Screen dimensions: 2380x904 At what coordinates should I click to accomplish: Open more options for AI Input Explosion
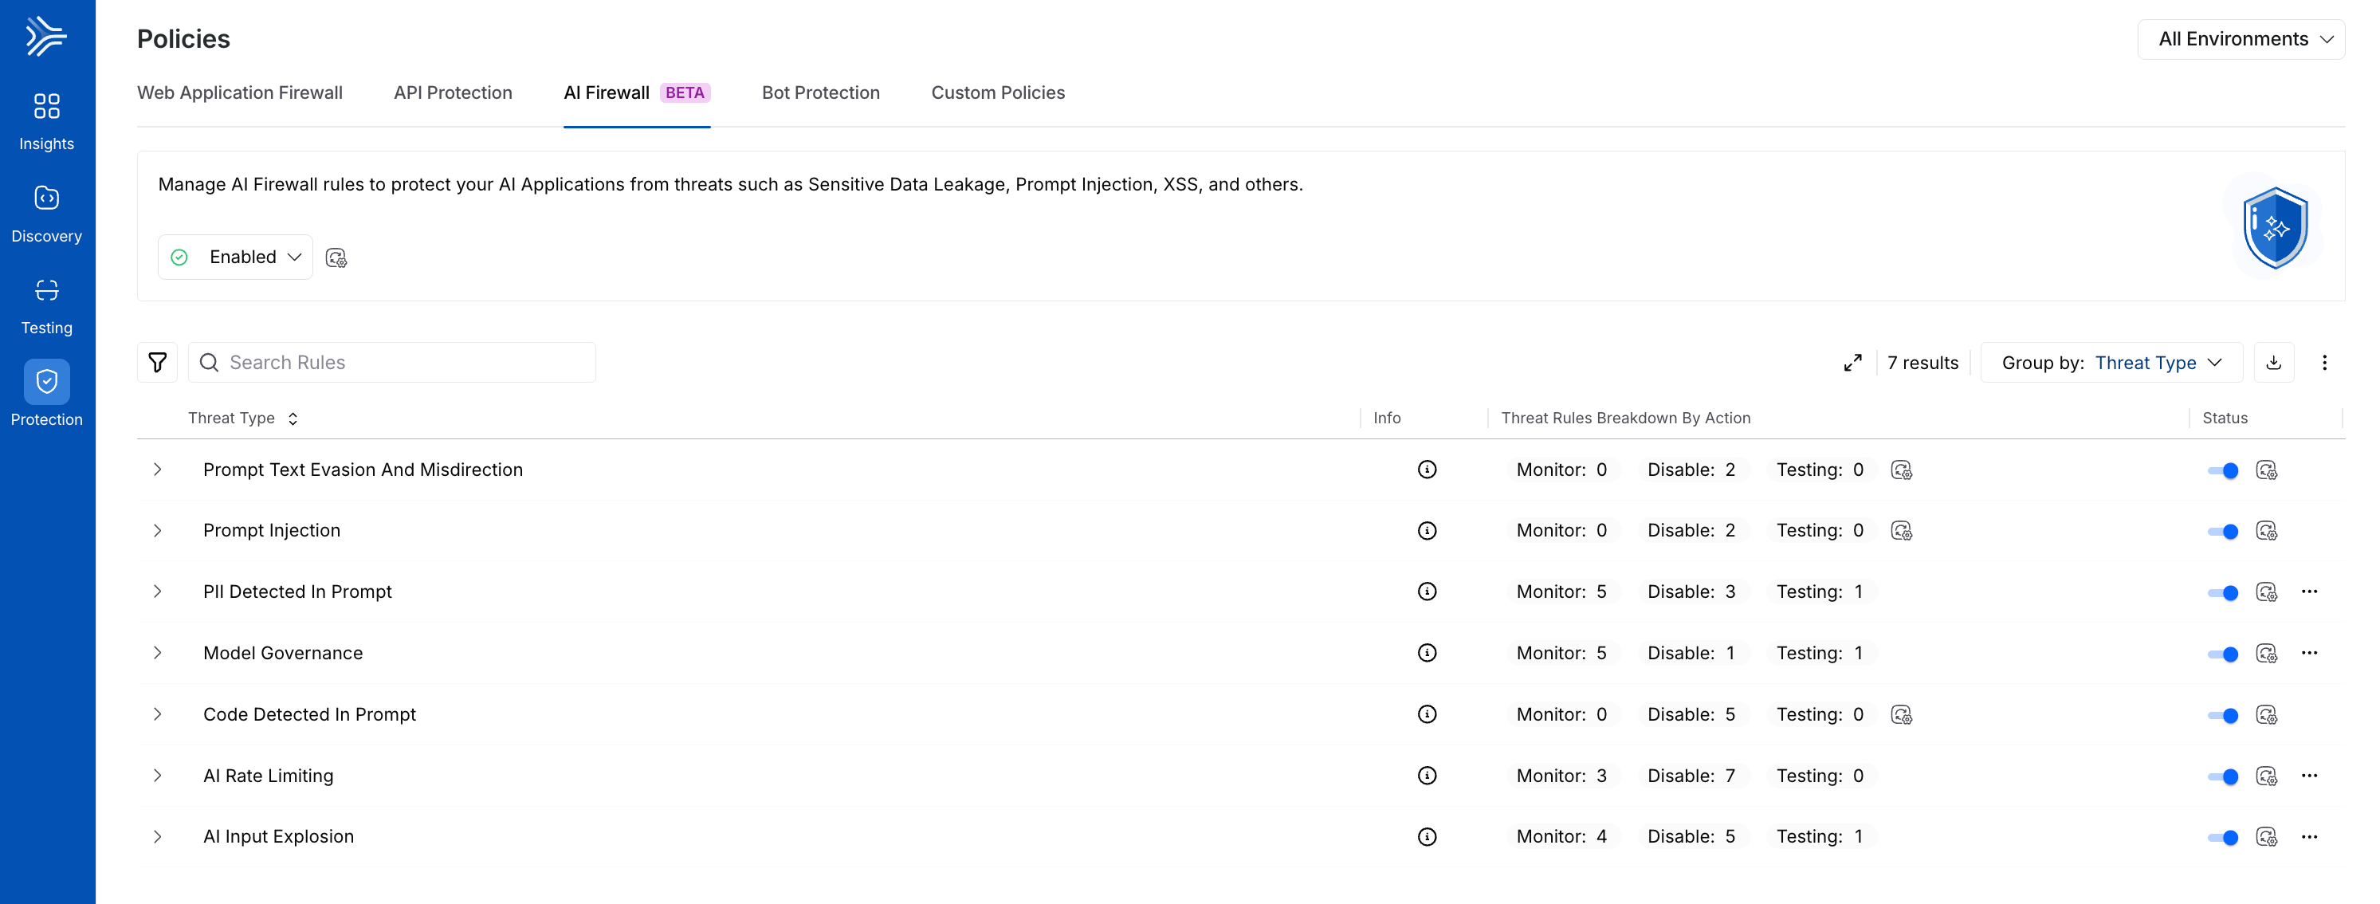click(x=2310, y=836)
